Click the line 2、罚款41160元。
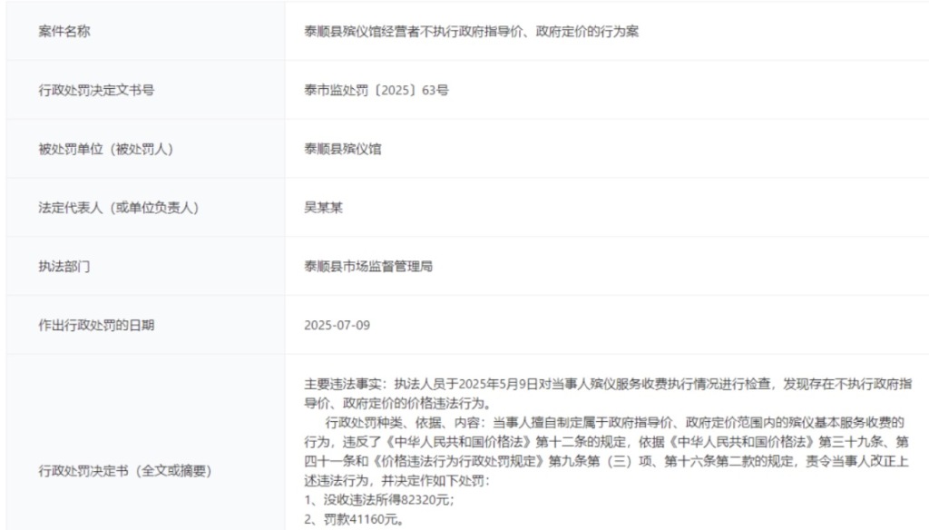Screen dimensions: 929x530 click(x=355, y=520)
